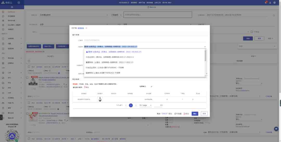Click the Dashboard icon in the sidebar
The height and width of the screenshot is (142, 281).
click(3, 12)
